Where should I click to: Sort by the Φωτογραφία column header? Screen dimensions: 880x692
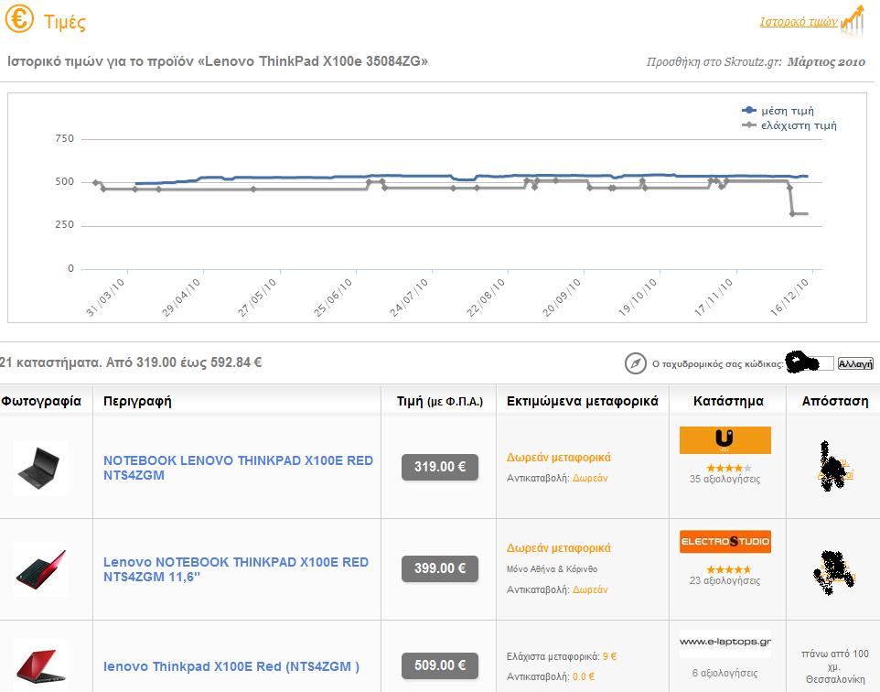[x=41, y=401]
